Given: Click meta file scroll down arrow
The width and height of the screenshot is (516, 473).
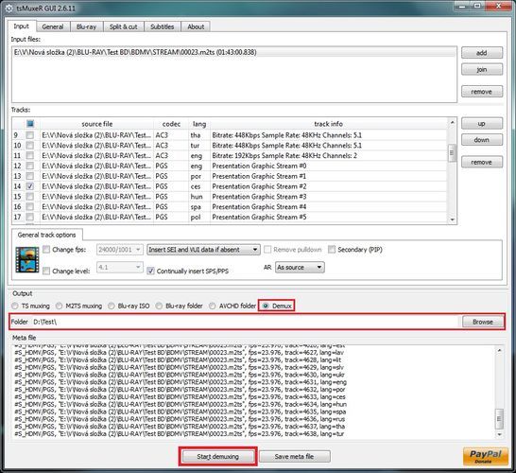Looking at the screenshot, I should tap(499, 435).
